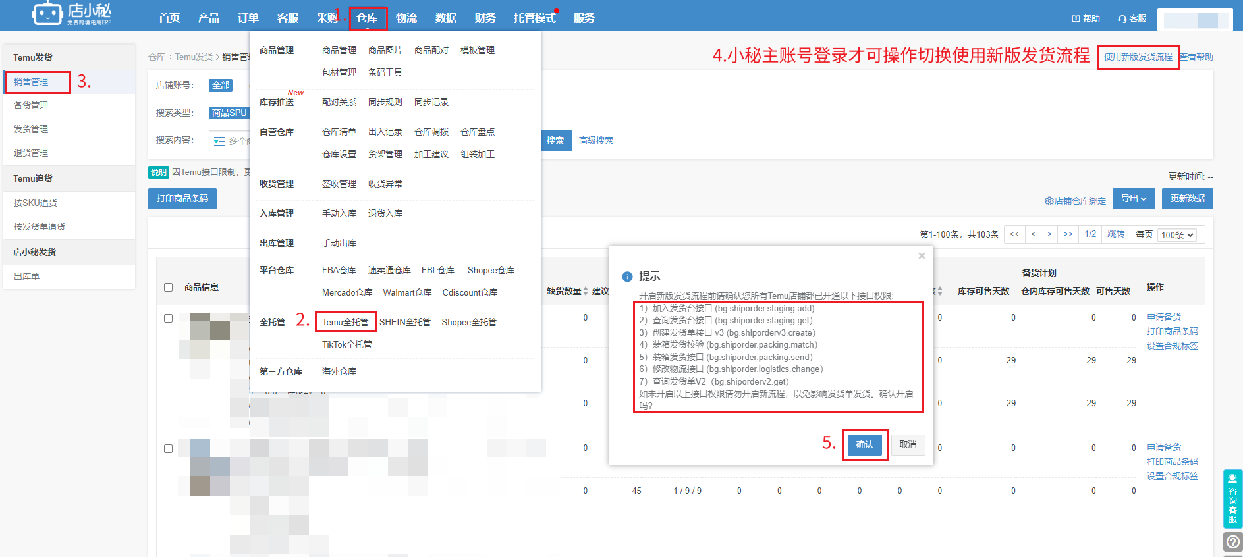Open 海外仓库 menu entry
The width and height of the screenshot is (1243, 557).
(339, 371)
